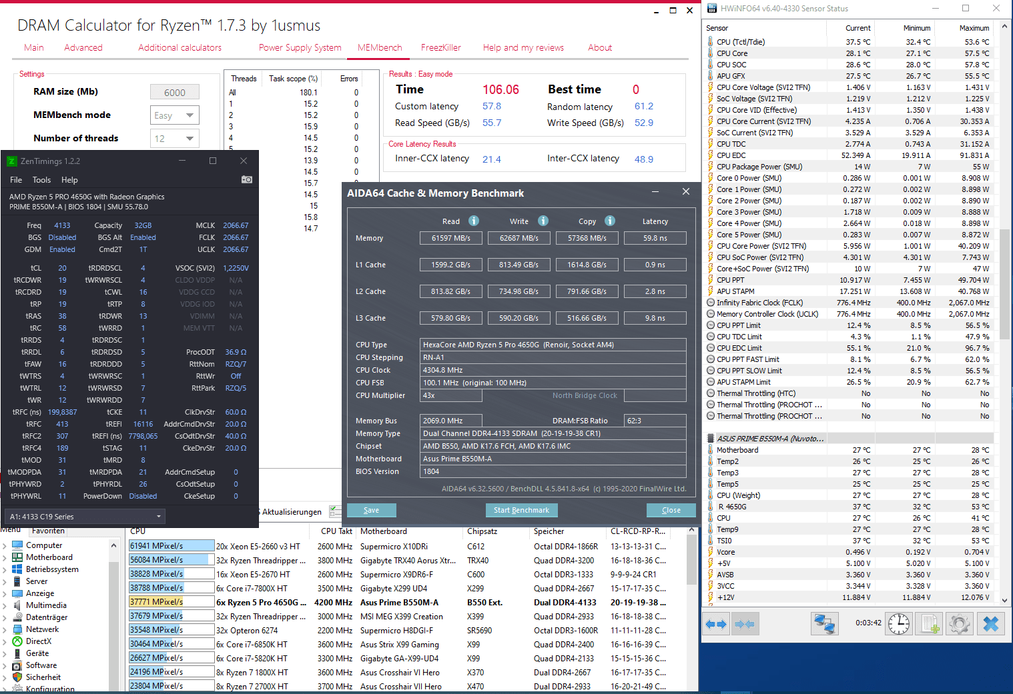
Task: Click HWiNFO shrink columns inward-arrows icon
Action: 745,624
